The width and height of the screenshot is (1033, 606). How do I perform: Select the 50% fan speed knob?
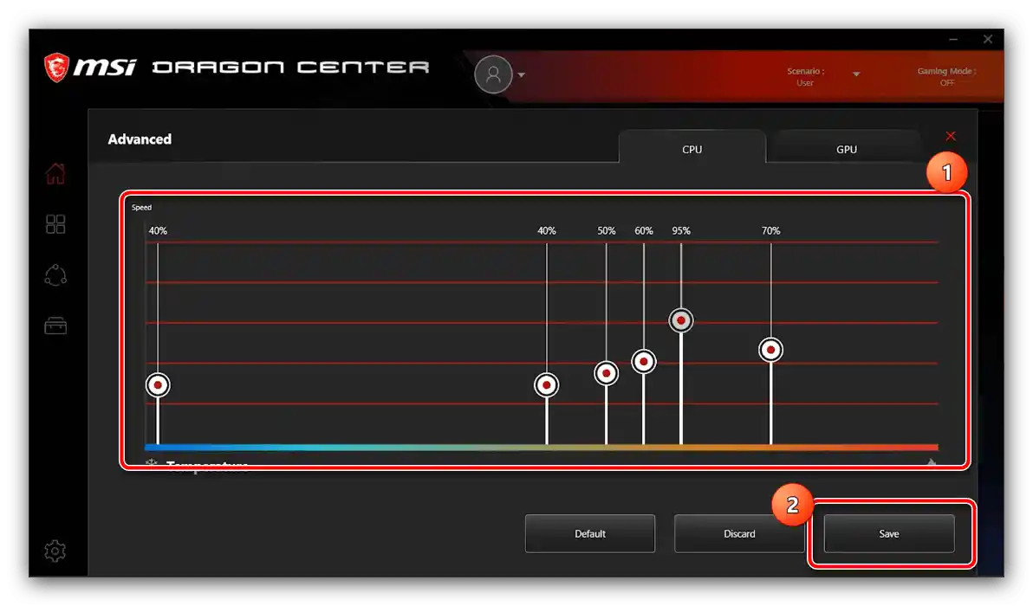(606, 373)
